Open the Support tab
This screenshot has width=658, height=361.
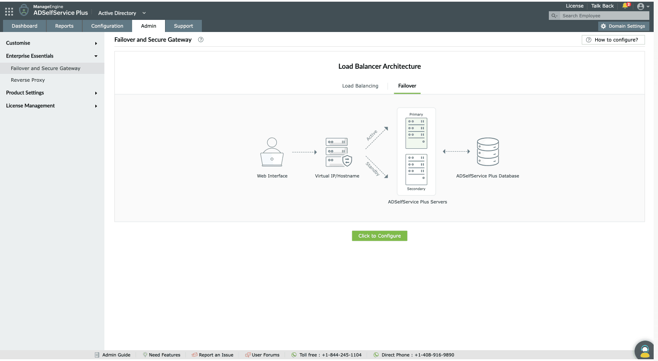click(x=184, y=26)
